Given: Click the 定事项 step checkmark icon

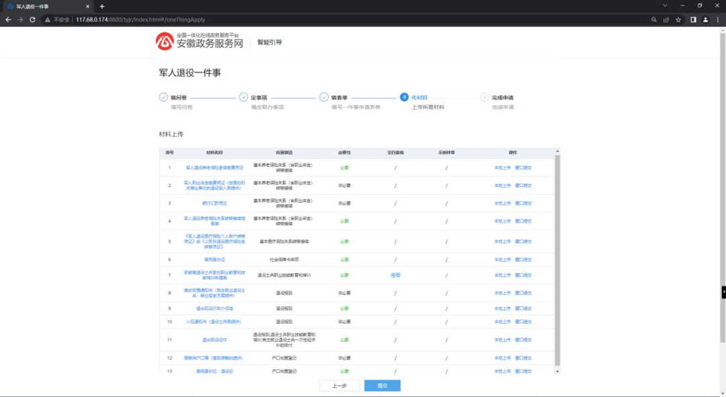Looking at the screenshot, I should (243, 98).
